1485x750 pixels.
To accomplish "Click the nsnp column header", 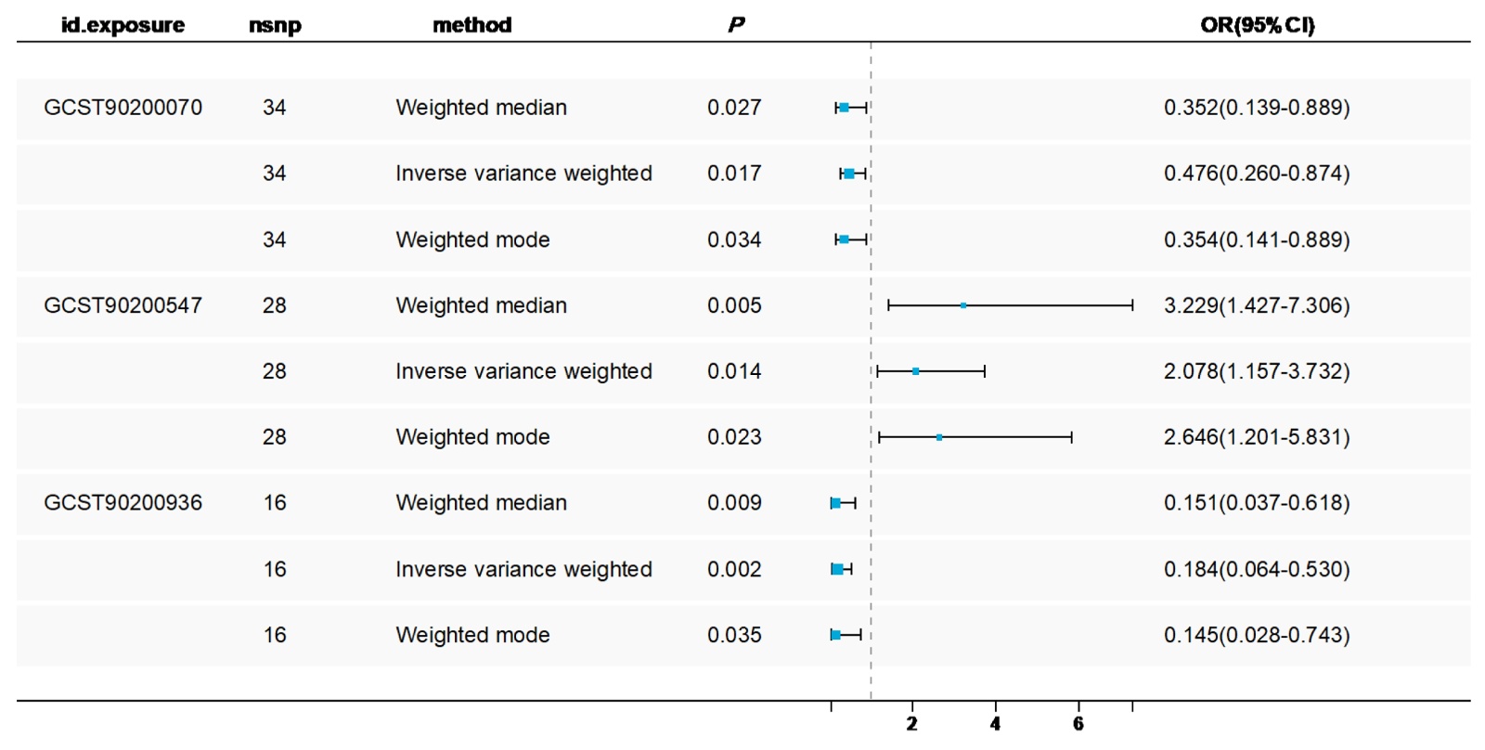I will tap(275, 25).
